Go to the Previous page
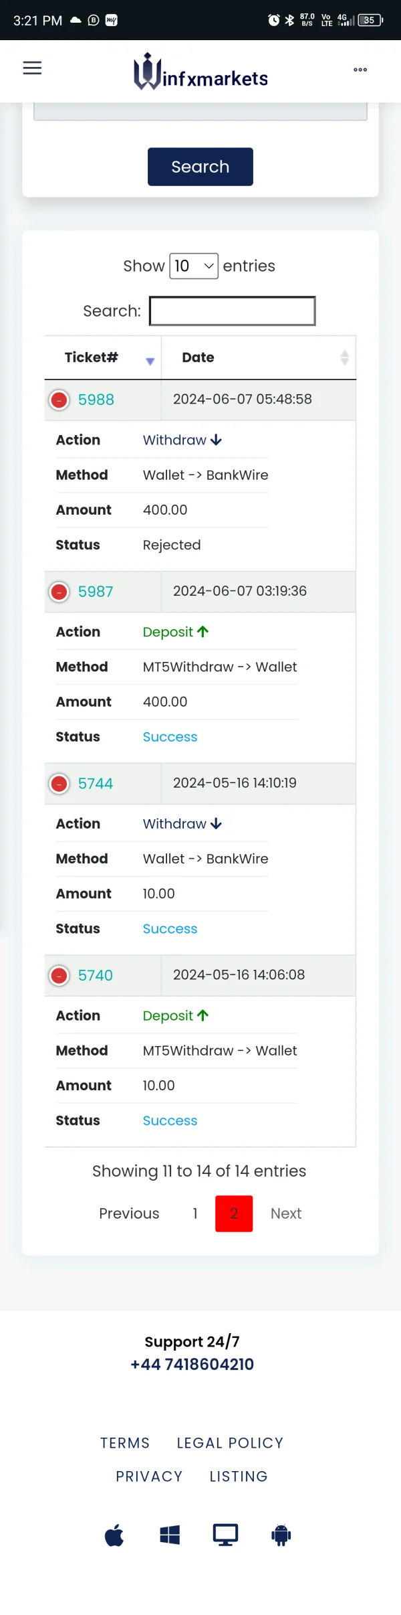Viewport: 401px width, 1615px height. coord(129,1213)
